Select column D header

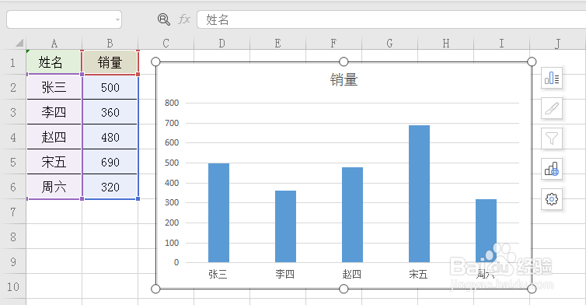click(x=222, y=44)
